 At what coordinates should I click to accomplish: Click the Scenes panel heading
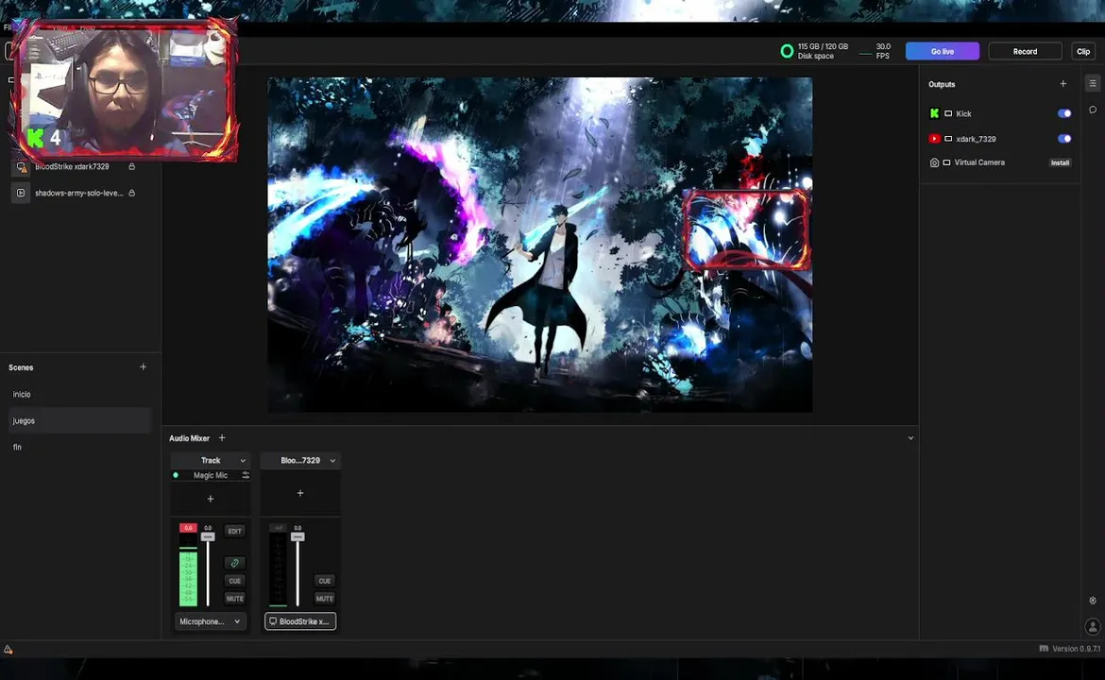click(x=21, y=367)
